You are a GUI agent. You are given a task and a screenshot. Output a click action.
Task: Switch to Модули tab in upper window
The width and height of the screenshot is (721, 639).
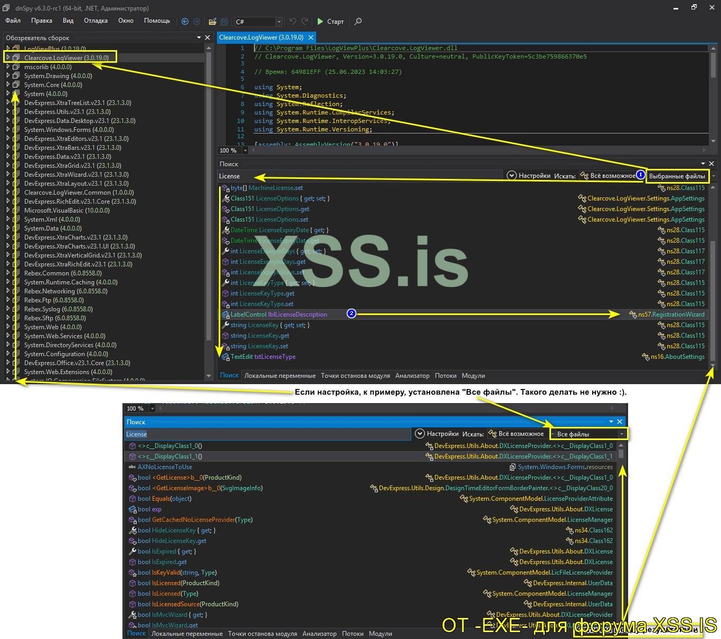click(473, 376)
